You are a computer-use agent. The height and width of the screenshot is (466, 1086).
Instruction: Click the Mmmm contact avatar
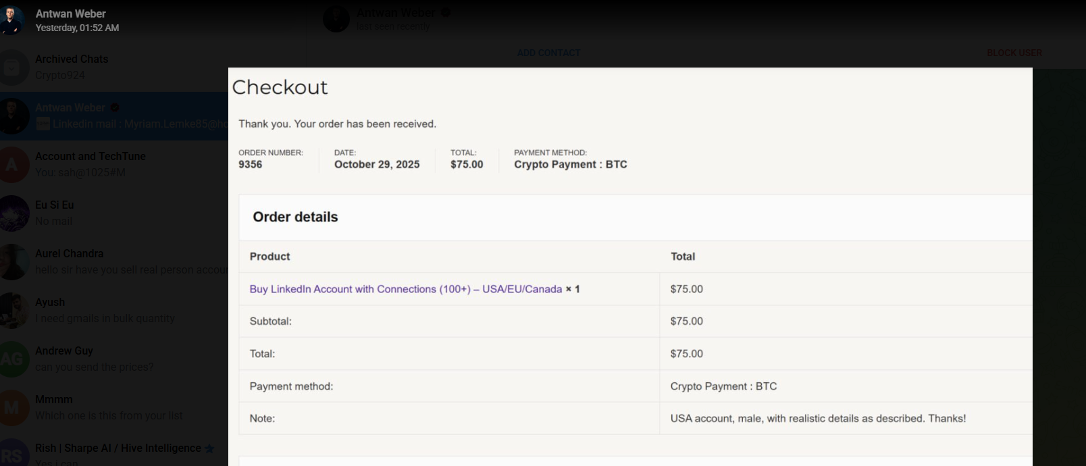point(12,408)
